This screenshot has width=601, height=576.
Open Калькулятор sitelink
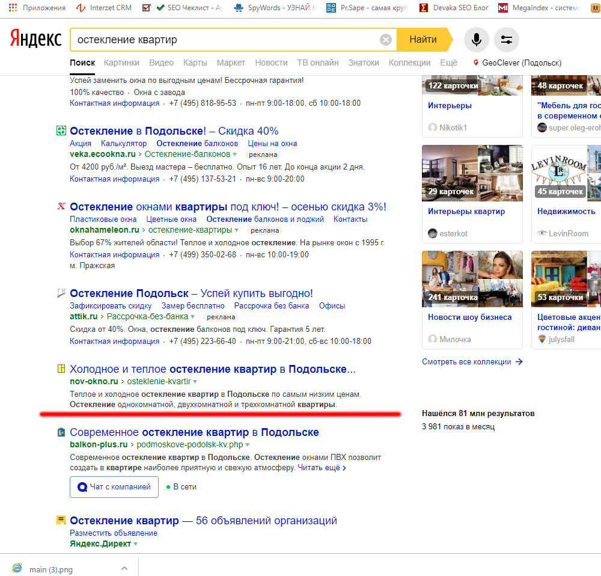coord(124,144)
